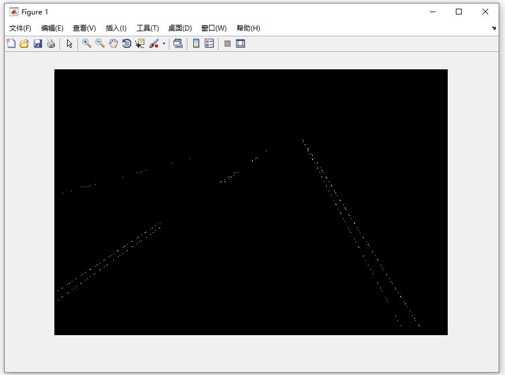Maximize the Figure 1 window

point(459,12)
